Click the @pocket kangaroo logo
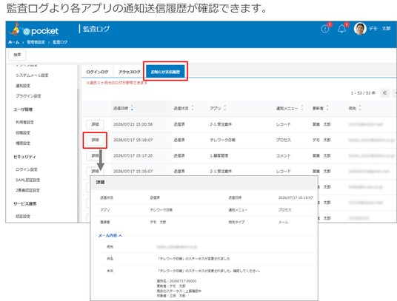Image resolution: width=397 pixels, height=301 pixels. (33, 30)
